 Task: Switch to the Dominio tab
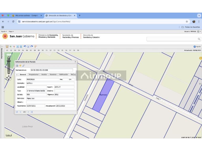coord(53,74)
